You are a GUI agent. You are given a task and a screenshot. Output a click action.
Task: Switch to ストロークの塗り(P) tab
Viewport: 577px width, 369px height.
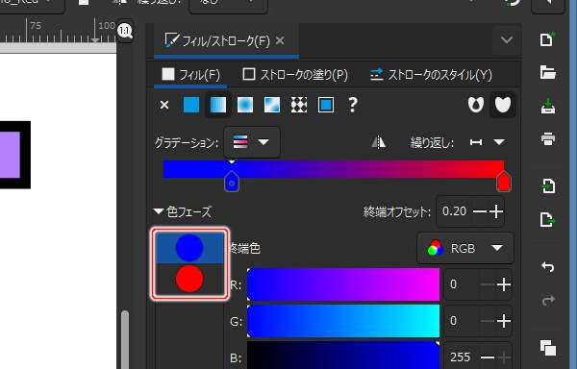295,75
